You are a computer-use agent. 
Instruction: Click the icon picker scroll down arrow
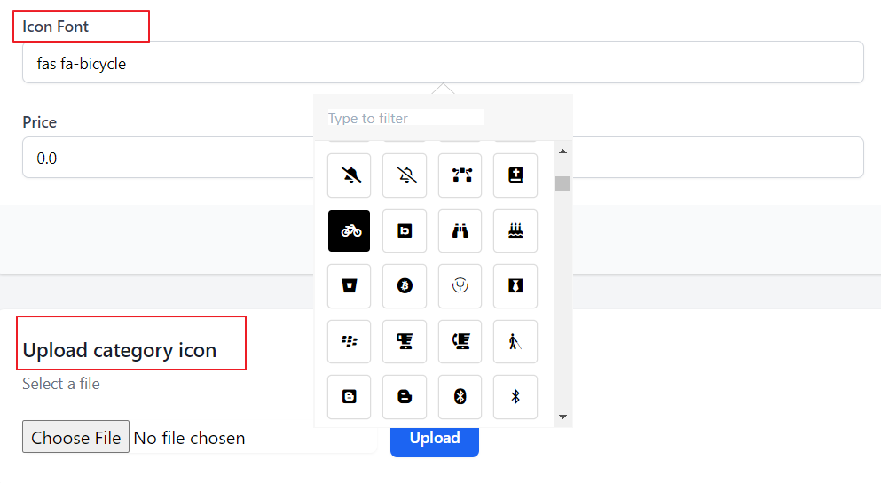563,417
